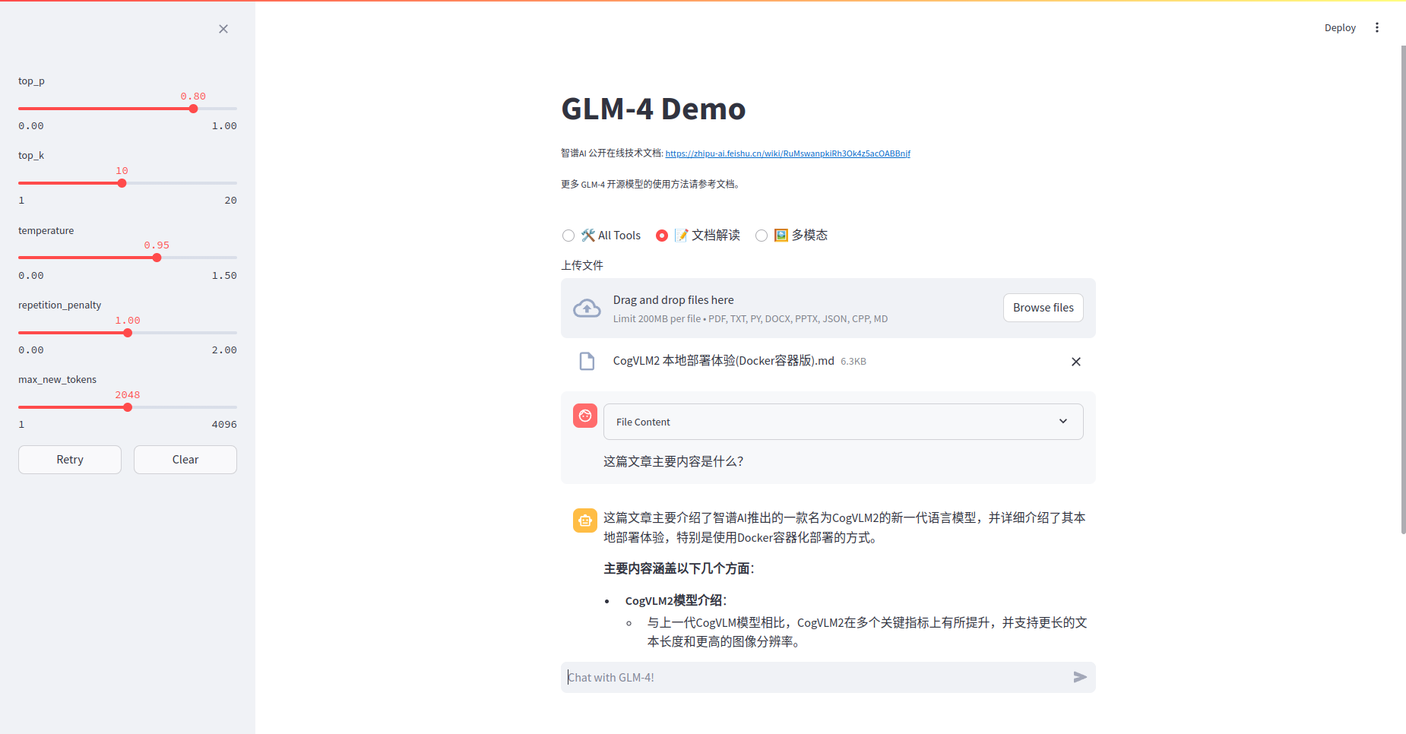Click the temperature value 0.95
1406x734 pixels.
pos(157,245)
